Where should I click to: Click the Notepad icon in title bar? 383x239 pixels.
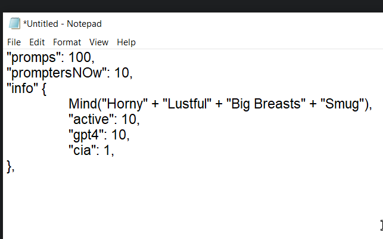coord(14,23)
